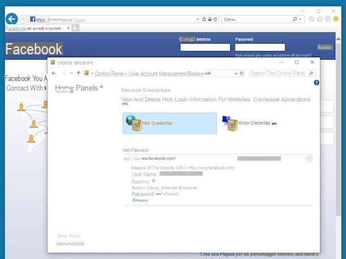The width and height of the screenshot is (346, 259).
Task: Click the Facebook Password input field
Action: click(x=260, y=47)
